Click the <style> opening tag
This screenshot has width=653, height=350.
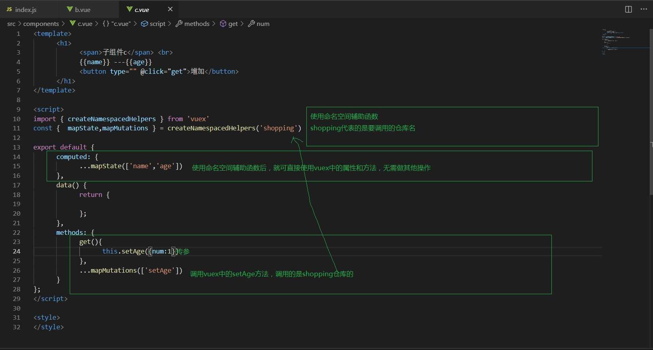tap(47, 317)
